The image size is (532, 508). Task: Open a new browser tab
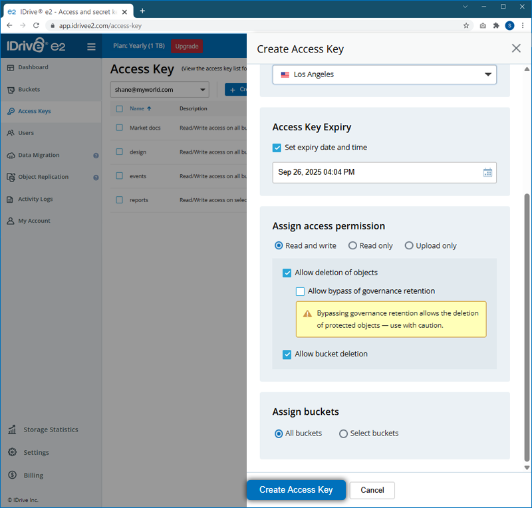click(142, 11)
